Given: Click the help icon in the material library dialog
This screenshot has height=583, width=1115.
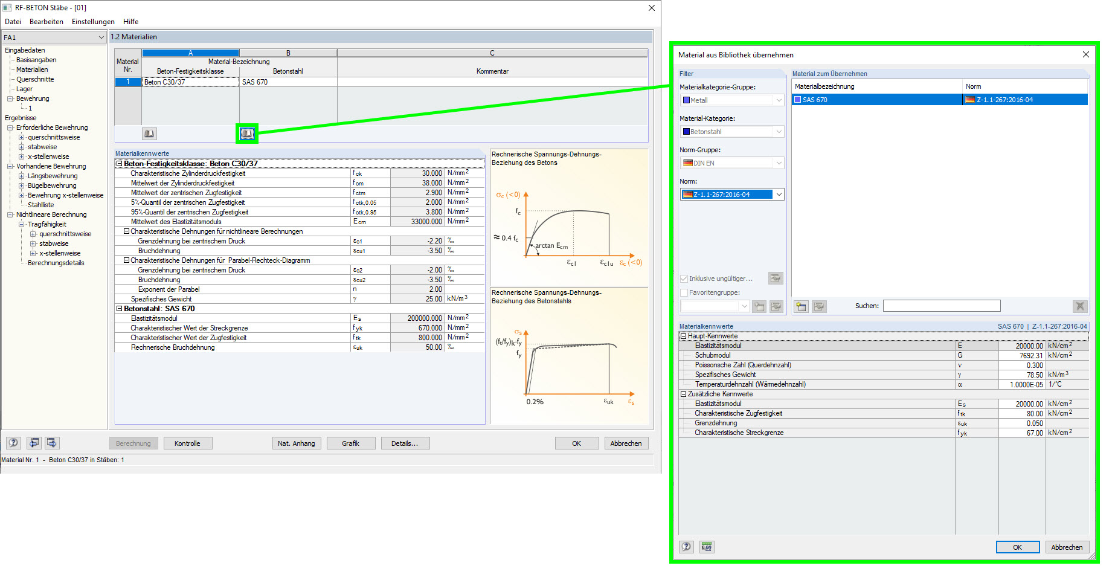Looking at the screenshot, I should (687, 547).
